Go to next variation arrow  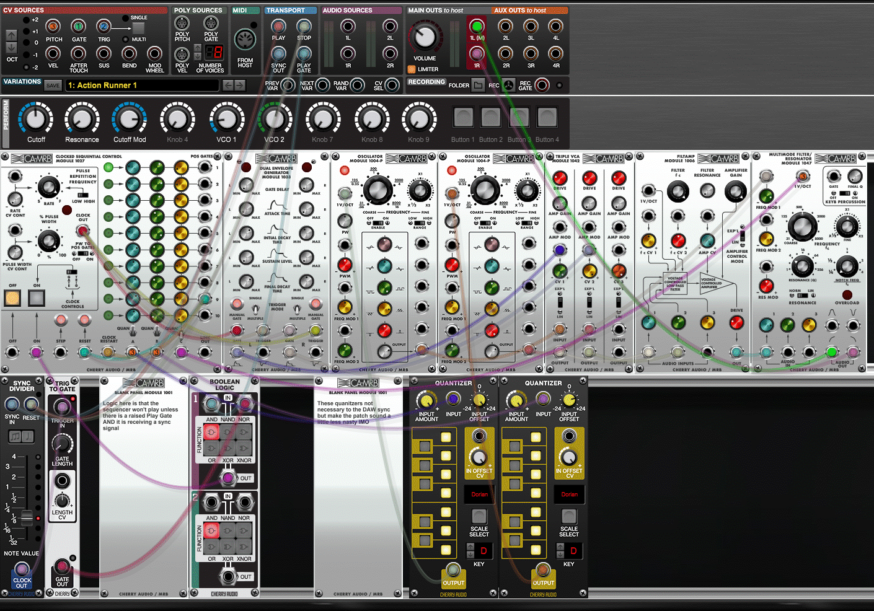point(240,85)
